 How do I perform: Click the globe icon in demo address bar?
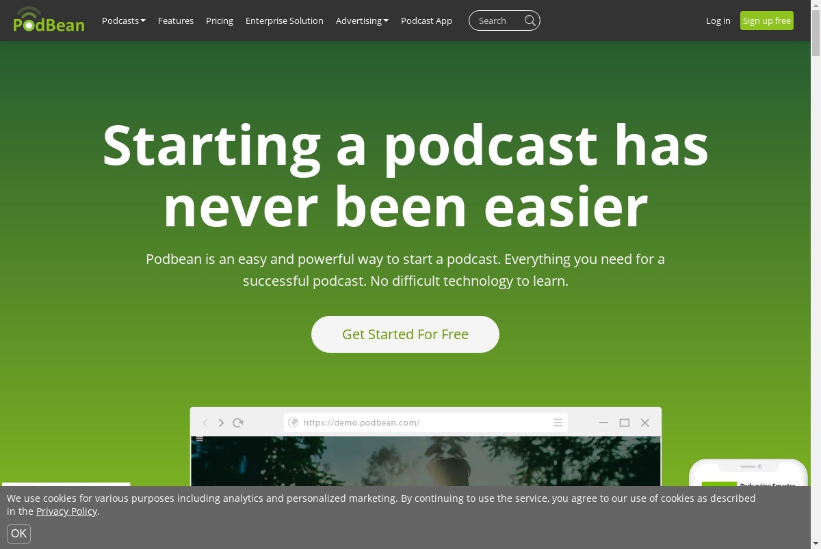coord(294,423)
